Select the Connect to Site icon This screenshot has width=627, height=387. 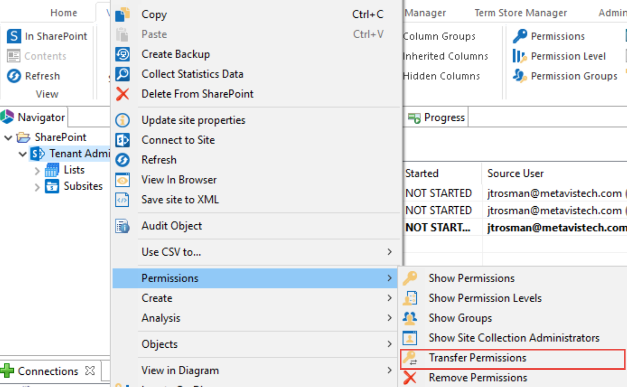pyautogui.click(x=123, y=140)
